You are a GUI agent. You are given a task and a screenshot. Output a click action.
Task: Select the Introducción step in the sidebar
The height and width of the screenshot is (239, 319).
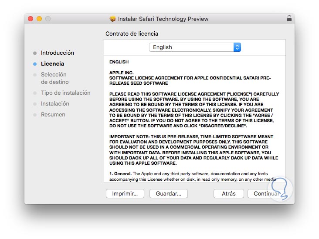[x=58, y=53]
